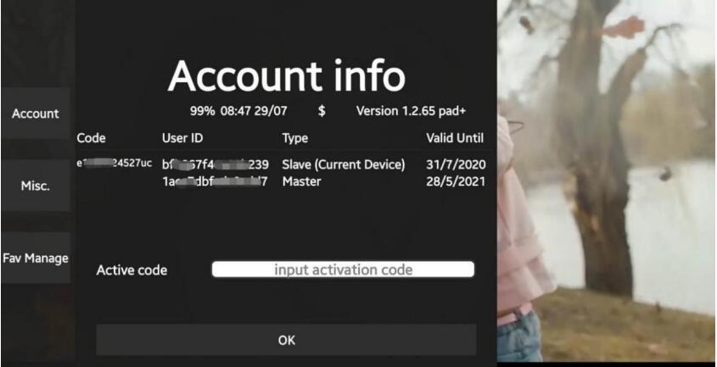Click the Code column header
The width and height of the screenshot is (717, 367).
click(x=91, y=137)
